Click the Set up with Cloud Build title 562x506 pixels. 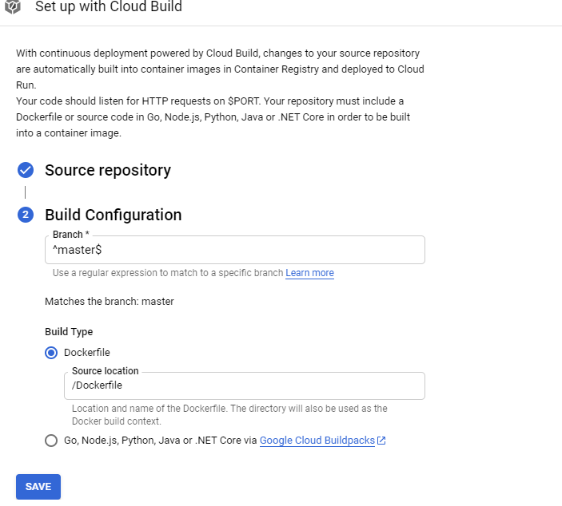click(x=109, y=7)
